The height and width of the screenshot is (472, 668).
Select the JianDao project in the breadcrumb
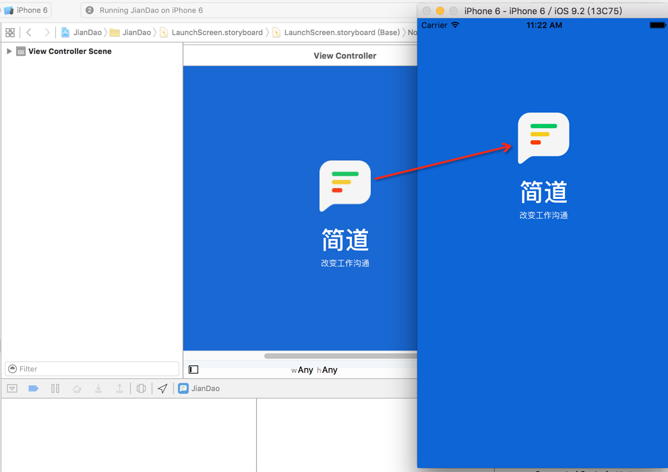pos(82,32)
